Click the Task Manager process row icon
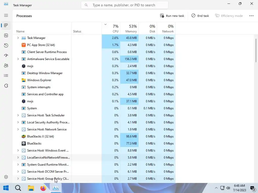The height and width of the screenshot is (193, 258). 24,38
